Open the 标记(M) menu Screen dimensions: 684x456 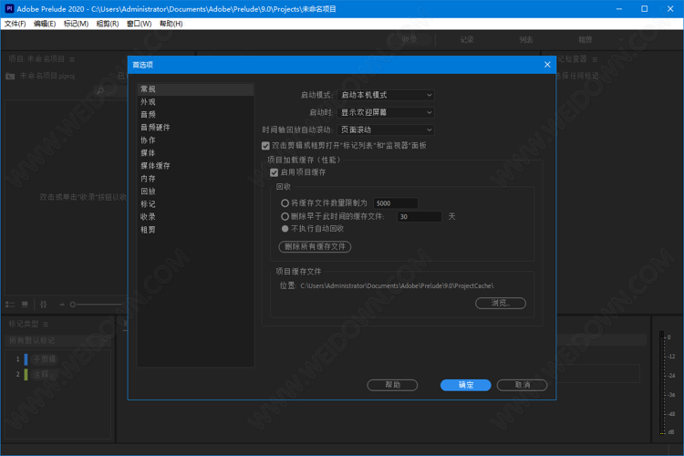pyautogui.click(x=76, y=24)
